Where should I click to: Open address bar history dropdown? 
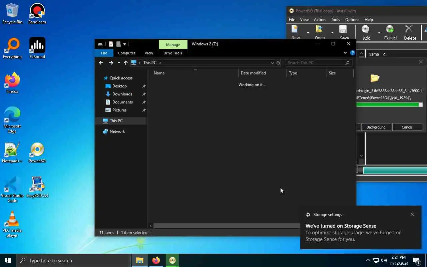272,63
